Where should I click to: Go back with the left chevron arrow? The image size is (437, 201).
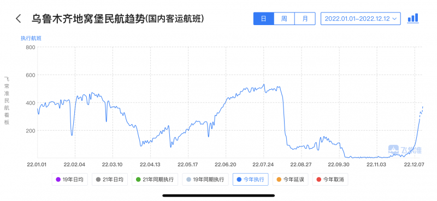[x=19, y=19]
